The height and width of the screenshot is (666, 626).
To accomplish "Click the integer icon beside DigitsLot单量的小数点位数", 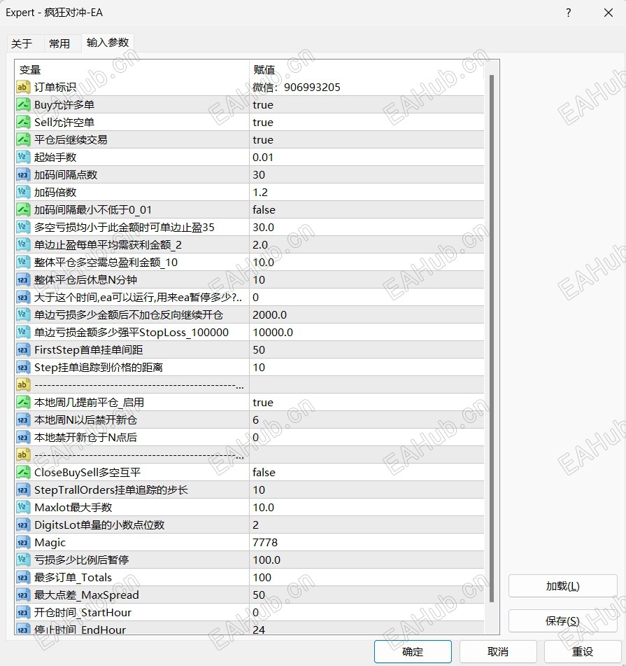I will tap(23, 525).
